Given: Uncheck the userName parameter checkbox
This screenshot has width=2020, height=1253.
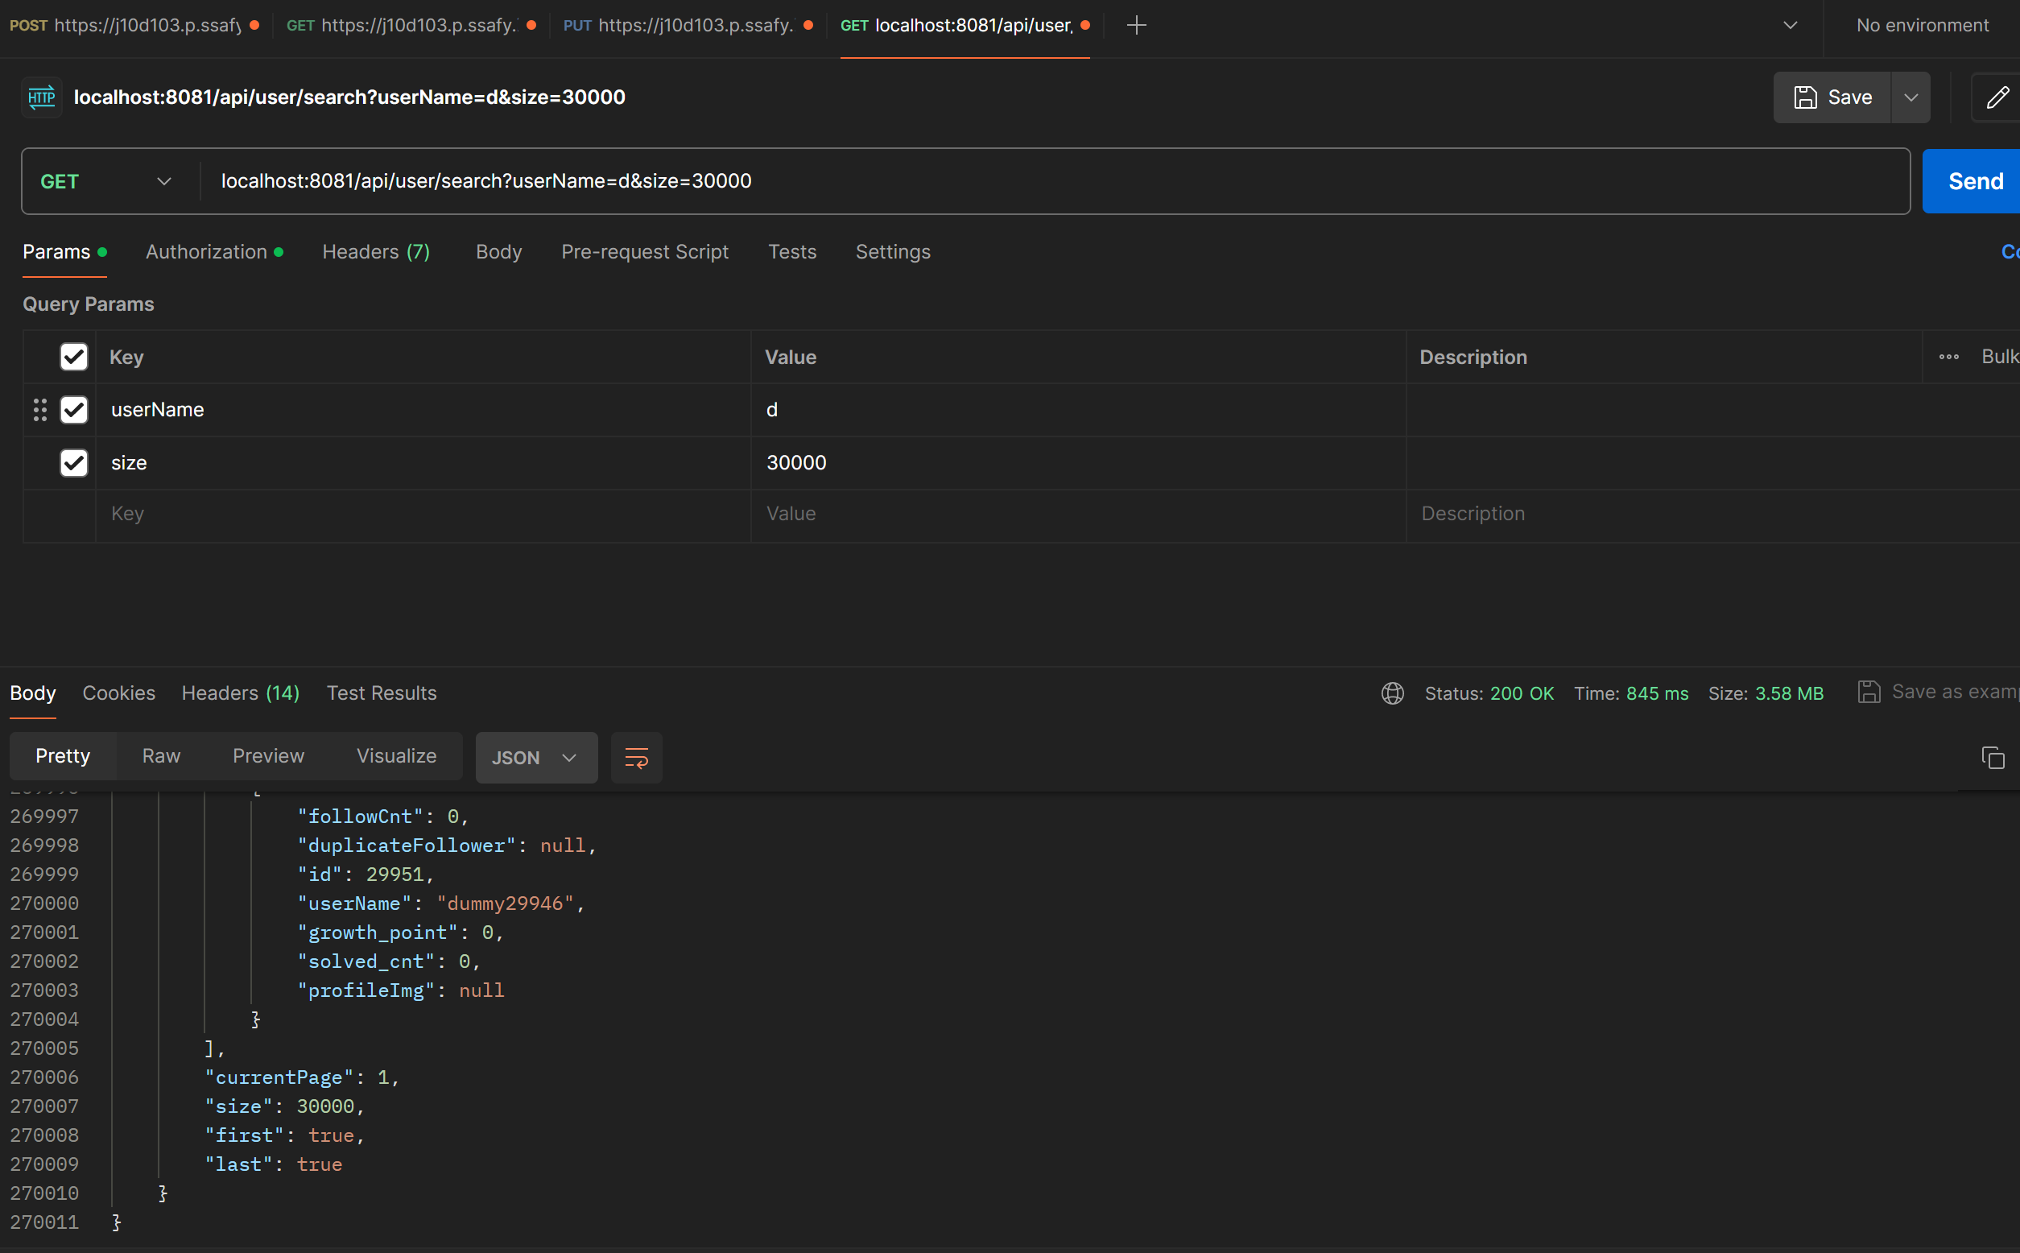Looking at the screenshot, I should 74,409.
